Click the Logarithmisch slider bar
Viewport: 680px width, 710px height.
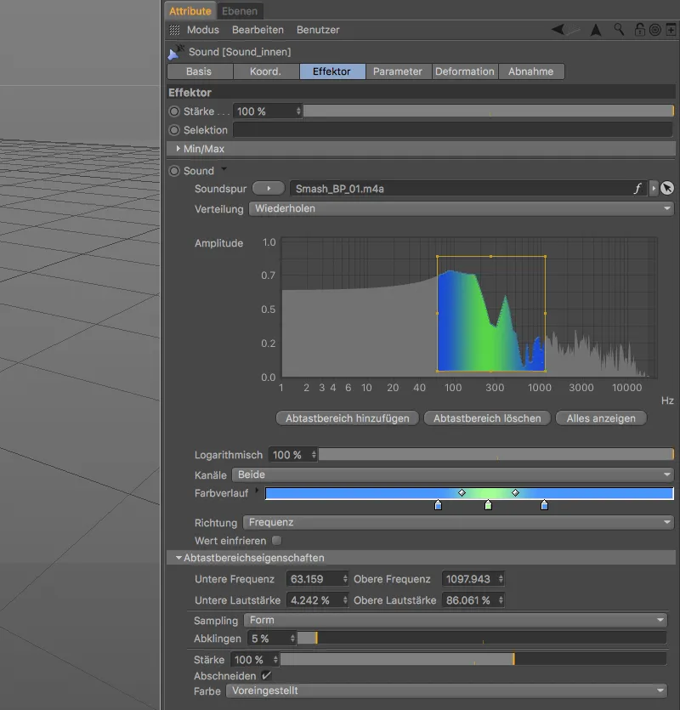[x=496, y=455]
